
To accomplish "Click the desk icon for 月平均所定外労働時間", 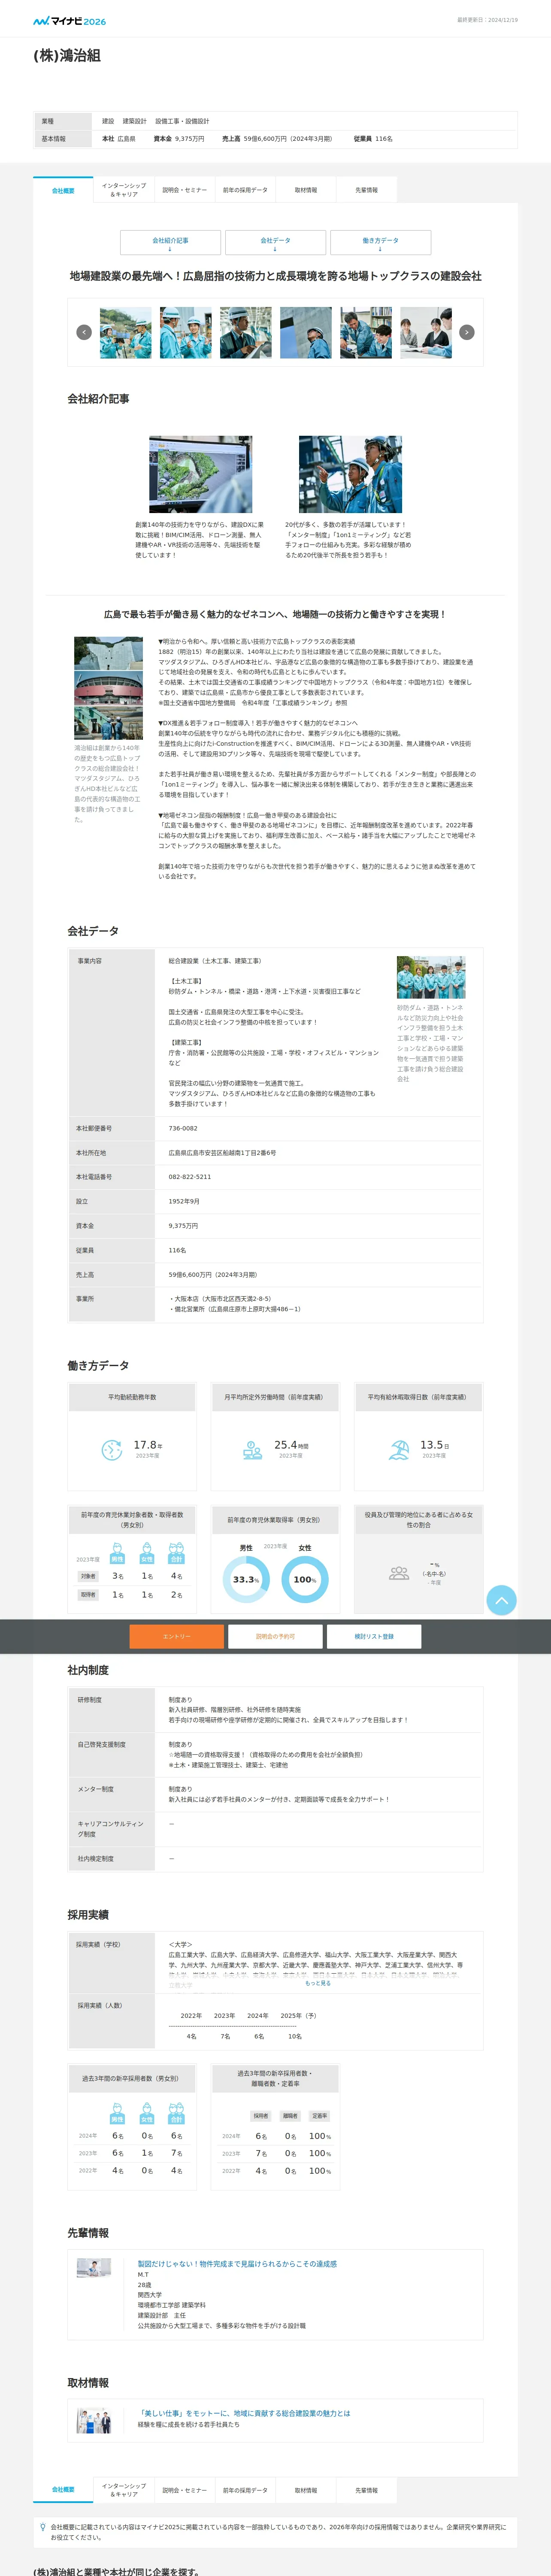I will tap(253, 1449).
